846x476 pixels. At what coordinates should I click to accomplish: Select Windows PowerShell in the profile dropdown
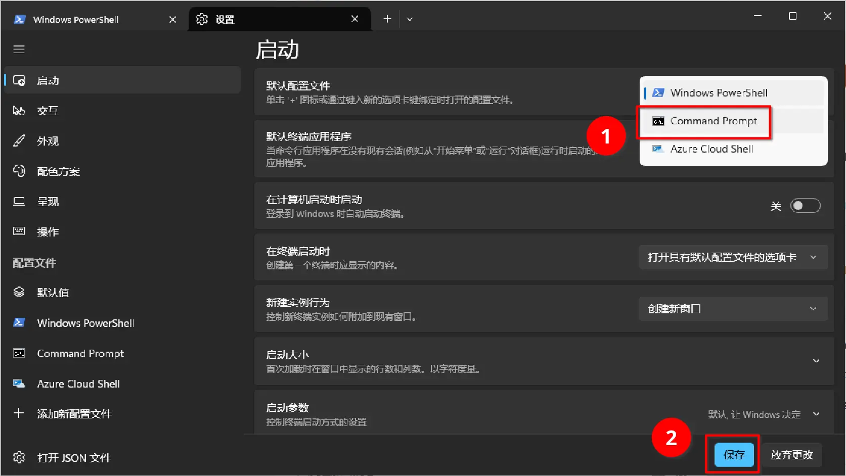733,92
